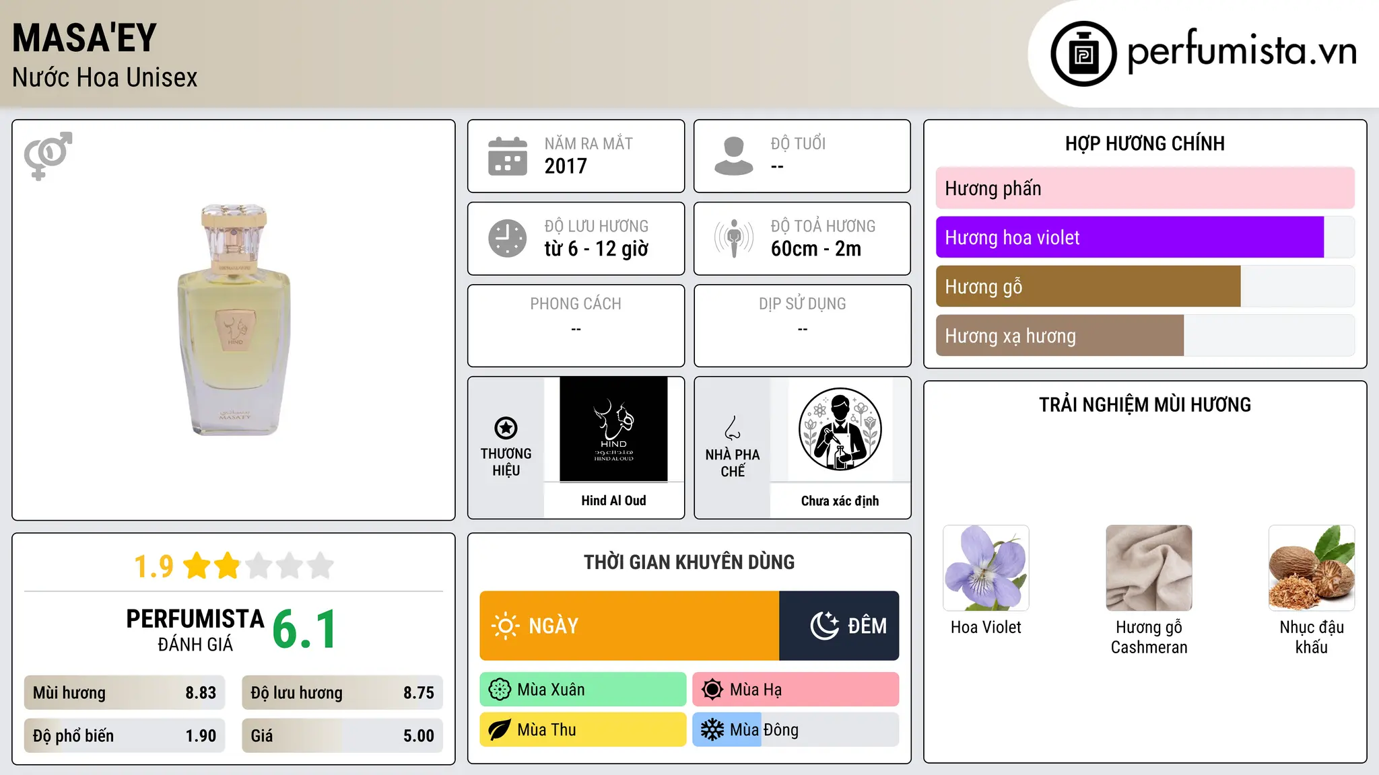Click the Trải nghiệm mùi hương heading
1379x775 pixels.
point(1145,404)
